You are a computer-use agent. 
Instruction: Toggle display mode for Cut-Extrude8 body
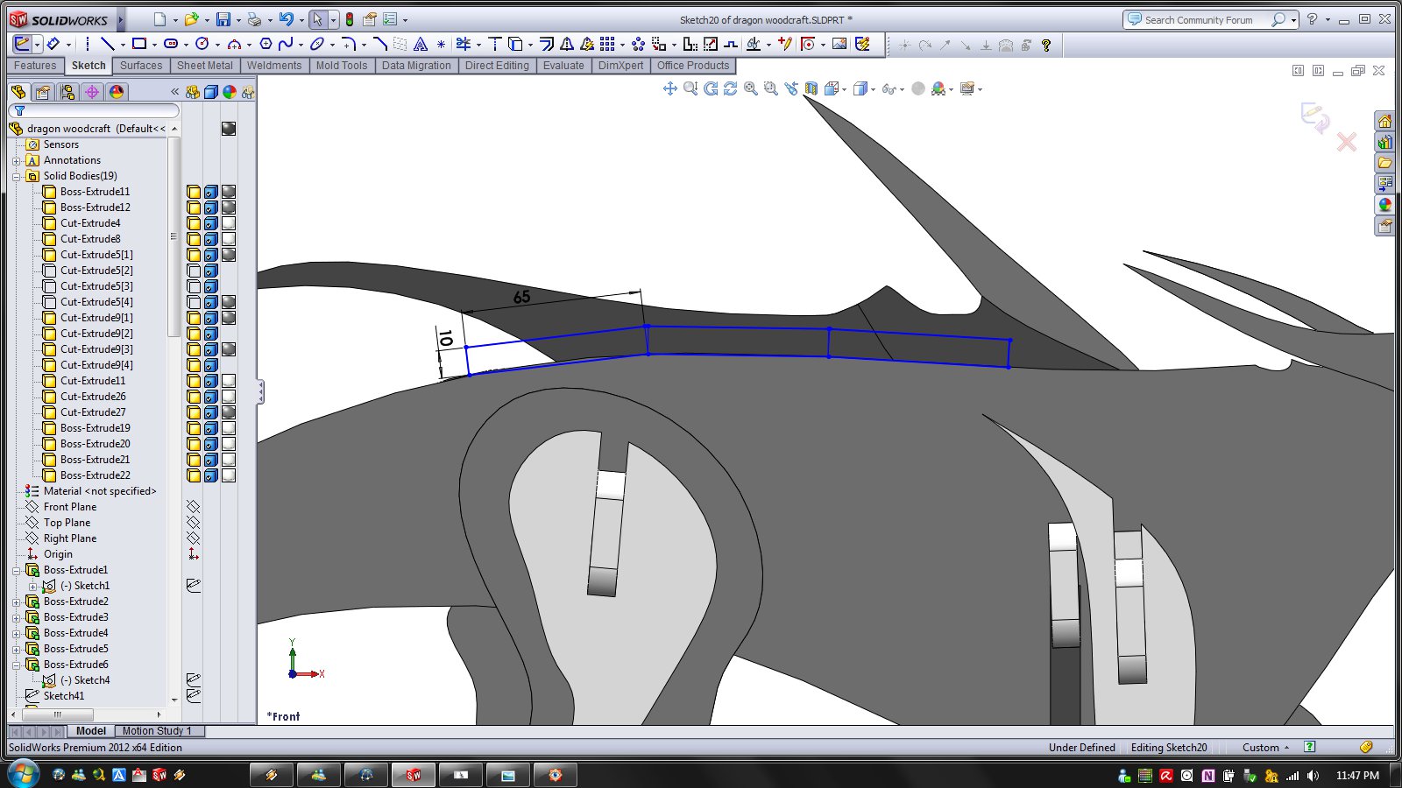click(x=210, y=239)
